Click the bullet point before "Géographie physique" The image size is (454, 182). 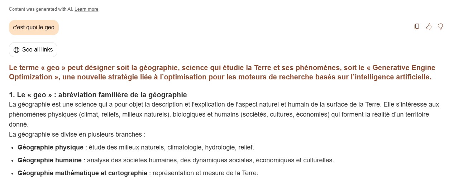click(x=13, y=147)
